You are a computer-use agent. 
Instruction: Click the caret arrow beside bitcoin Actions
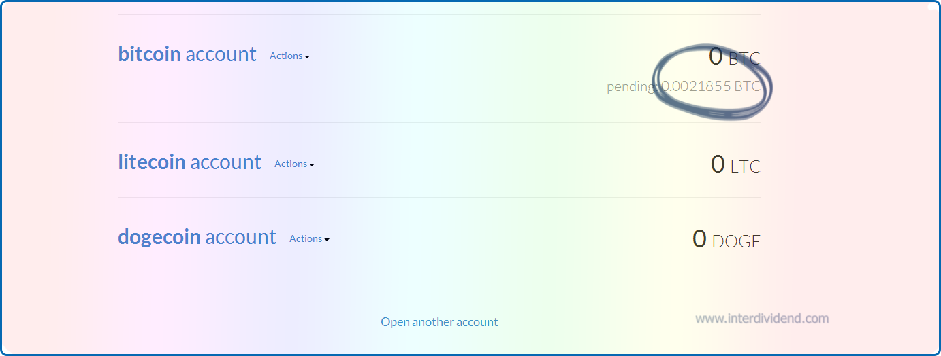click(307, 57)
